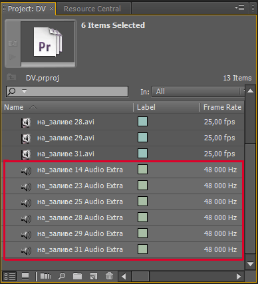
Task: Create a New Bin
Action: [x=77, y=276]
